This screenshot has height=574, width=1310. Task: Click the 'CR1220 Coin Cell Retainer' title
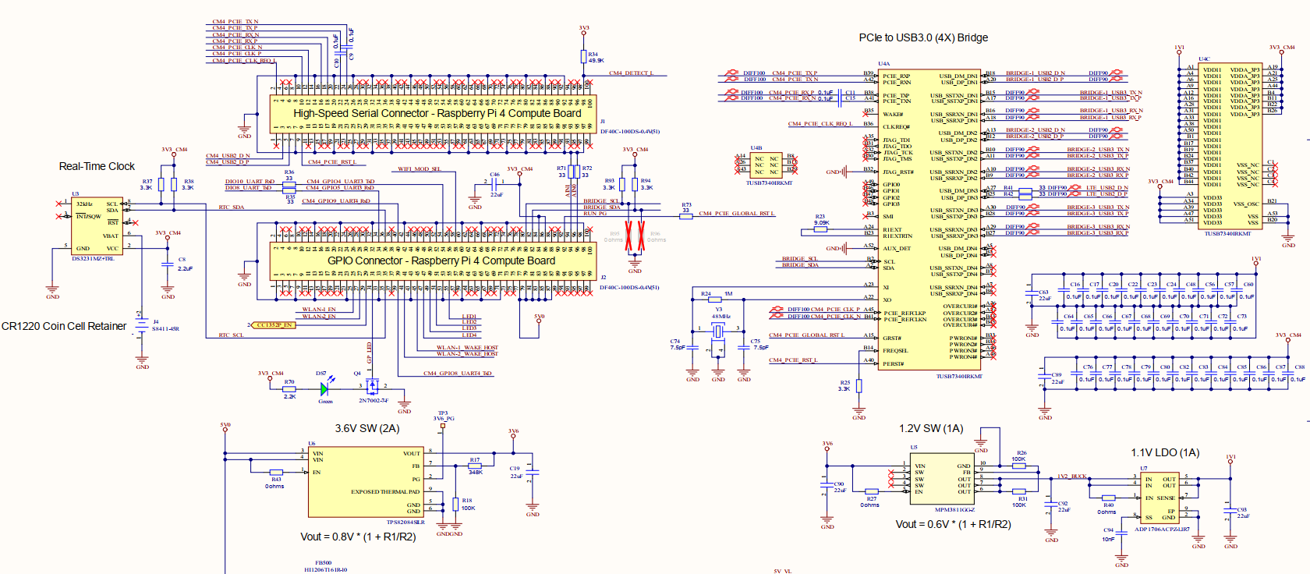click(64, 326)
